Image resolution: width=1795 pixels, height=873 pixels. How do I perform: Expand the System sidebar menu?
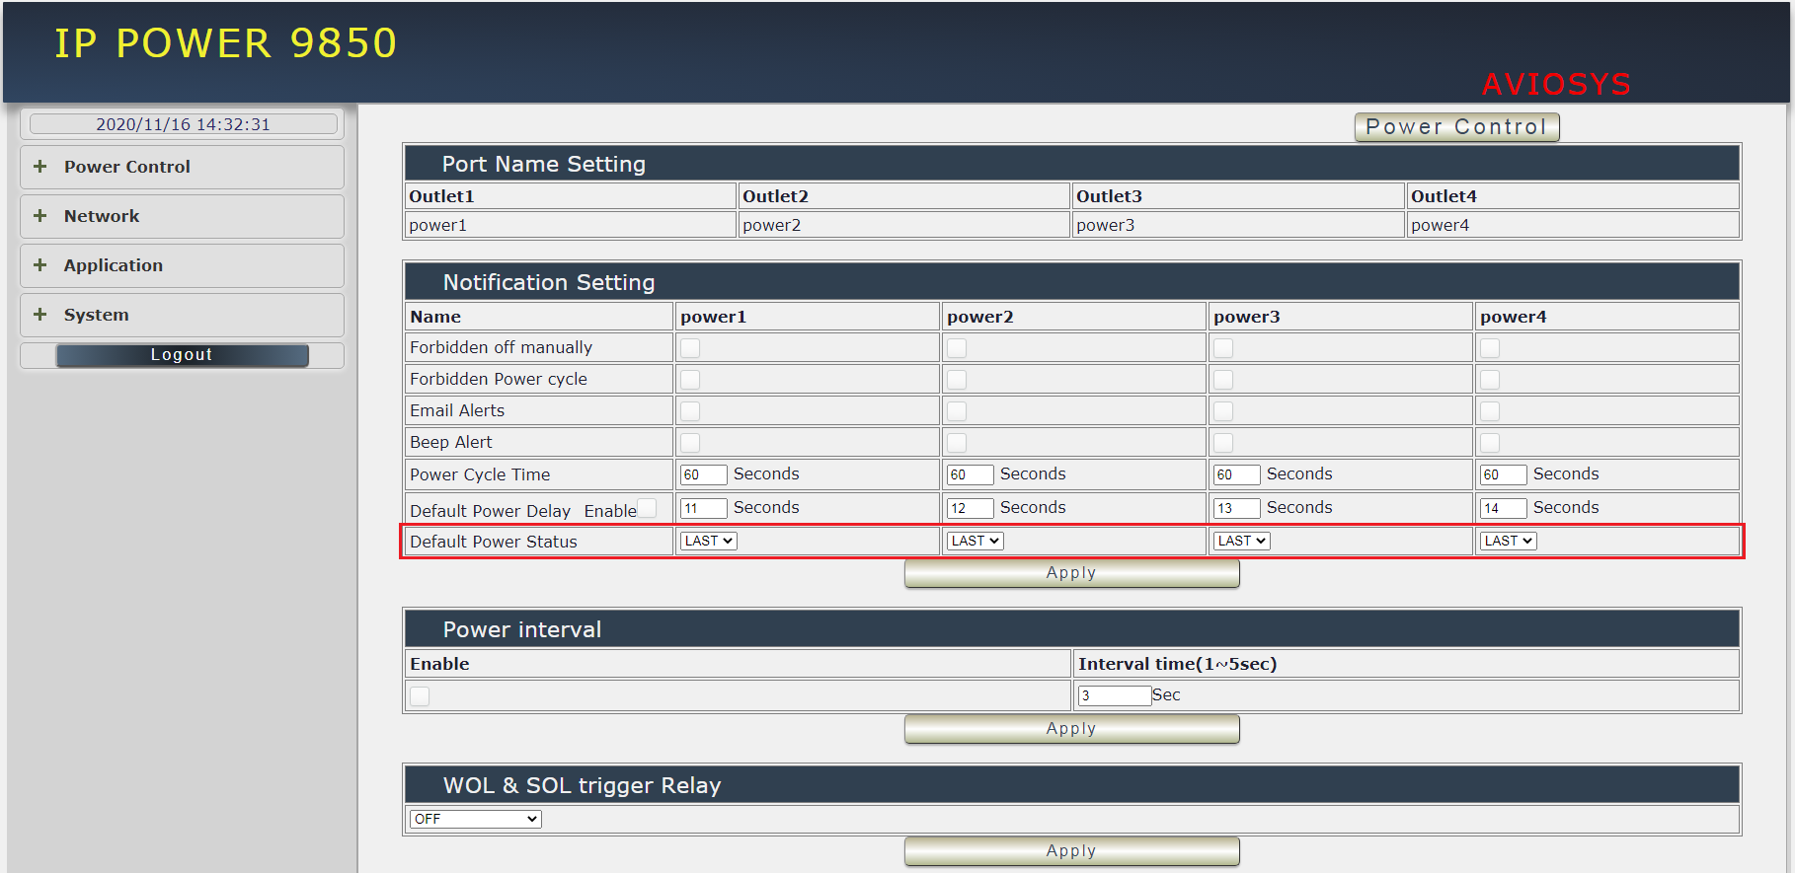[x=182, y=315]
